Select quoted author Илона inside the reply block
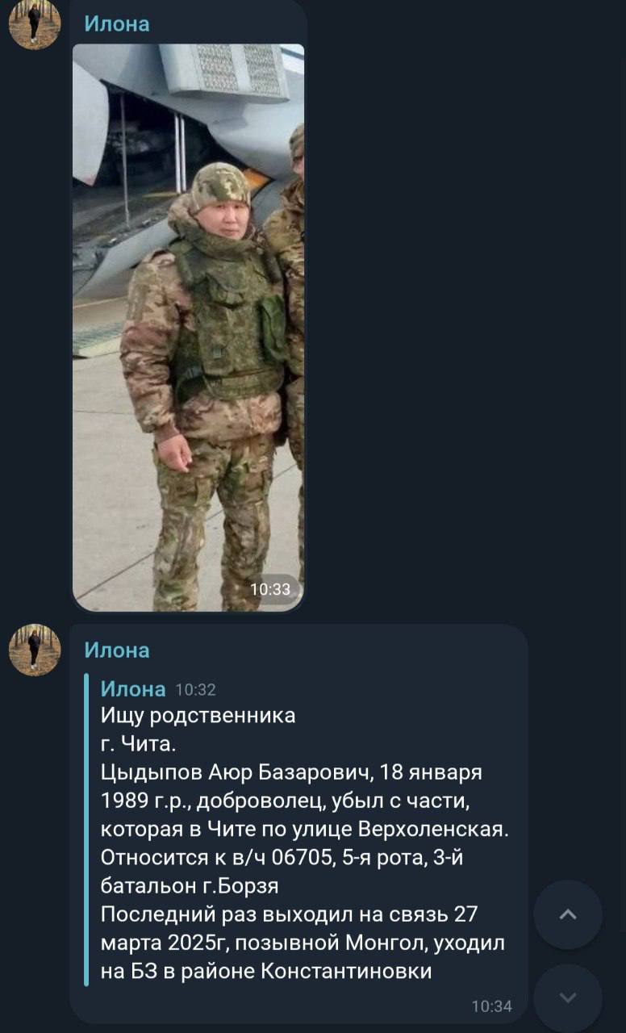This screenshot has height=1033, width=626. click(x=133, y=688)
